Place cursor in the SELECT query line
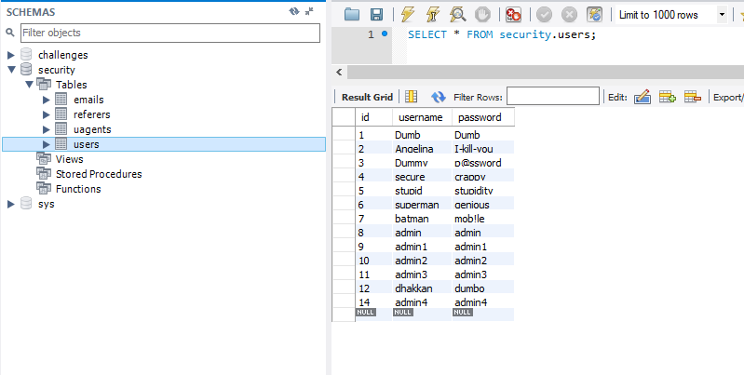This screenshot has width=744, height=375. pos(502,34)
